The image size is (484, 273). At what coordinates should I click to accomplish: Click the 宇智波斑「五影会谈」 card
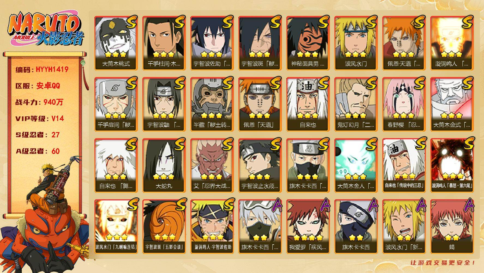(x=164, y=227)
